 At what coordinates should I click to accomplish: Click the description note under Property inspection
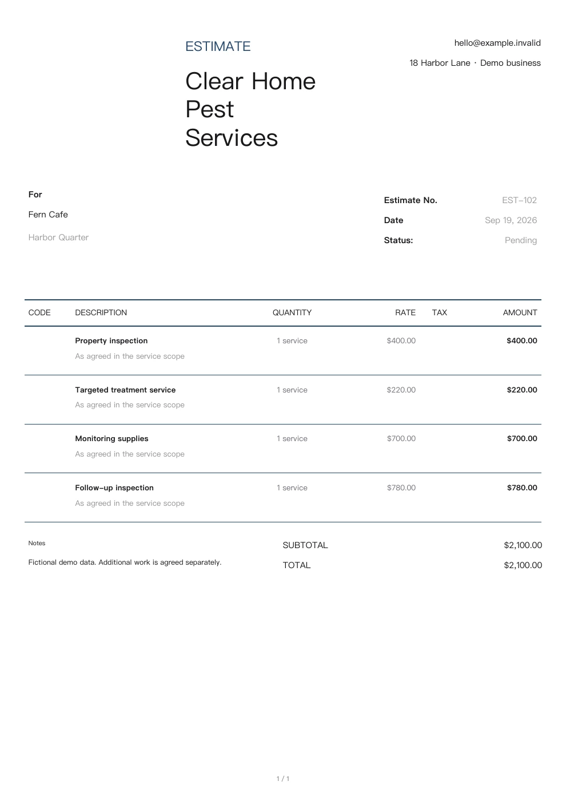[130, 356]
